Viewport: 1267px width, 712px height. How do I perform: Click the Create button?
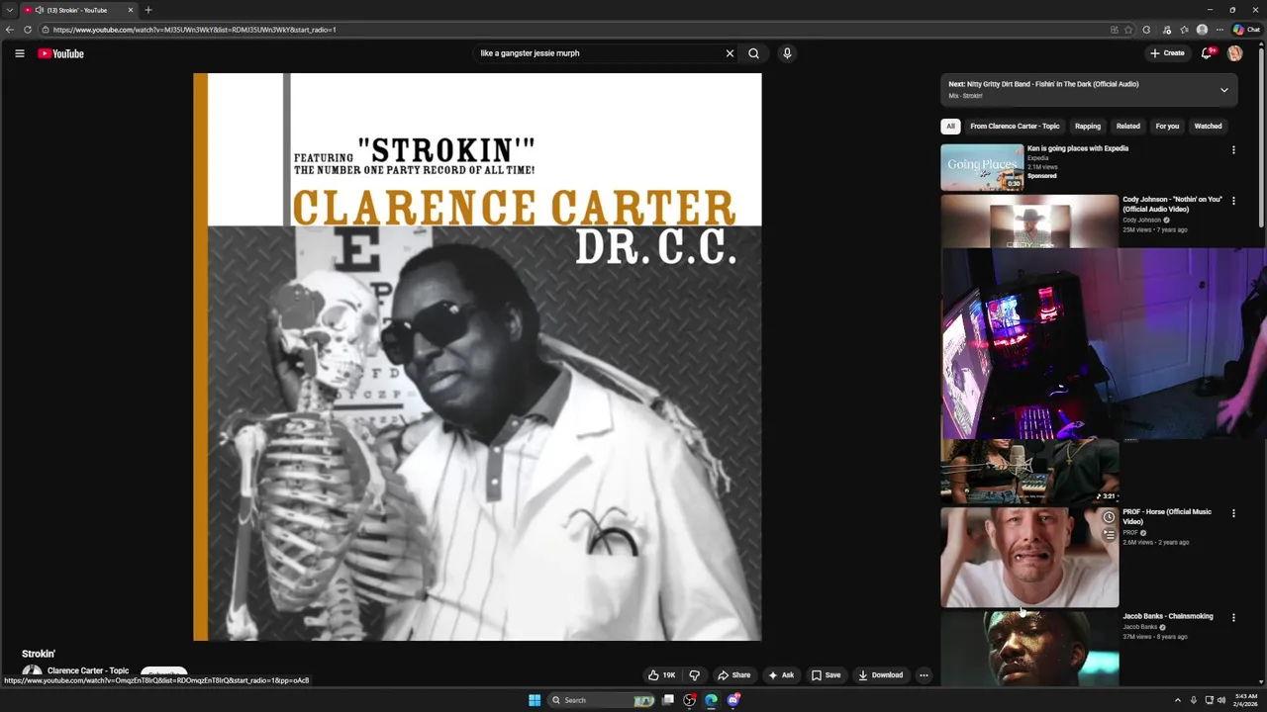1167,53
